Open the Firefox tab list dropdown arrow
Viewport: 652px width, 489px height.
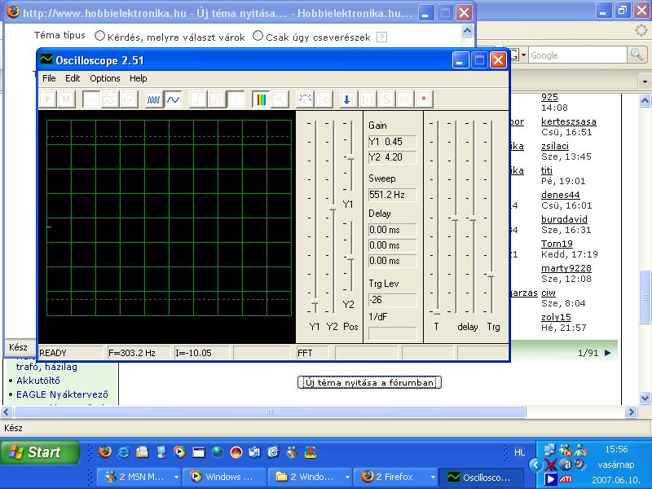click(x=645, y=81)
